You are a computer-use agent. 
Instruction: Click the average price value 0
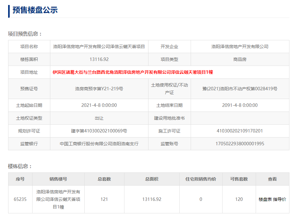[201, 199]
